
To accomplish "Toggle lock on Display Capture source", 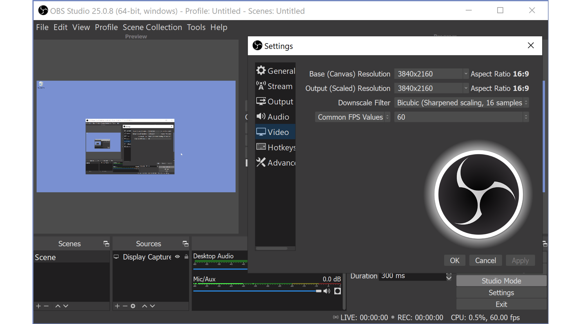I will pyautogui.click(x=186, y=257).
